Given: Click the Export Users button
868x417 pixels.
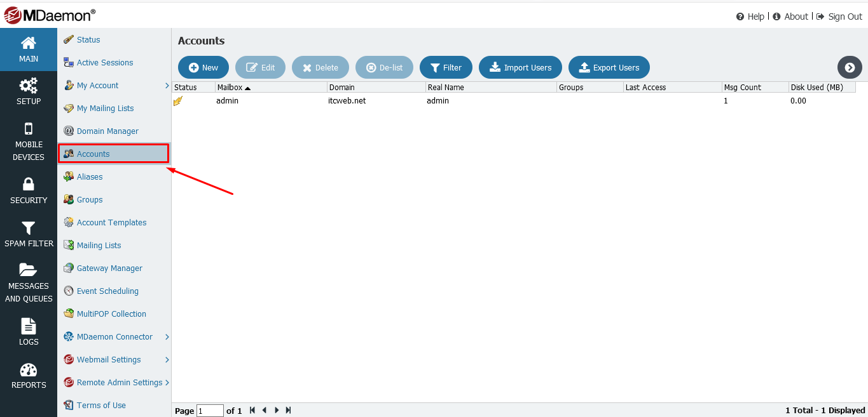Looking at the screenshot, I should [x=609, y=67].
